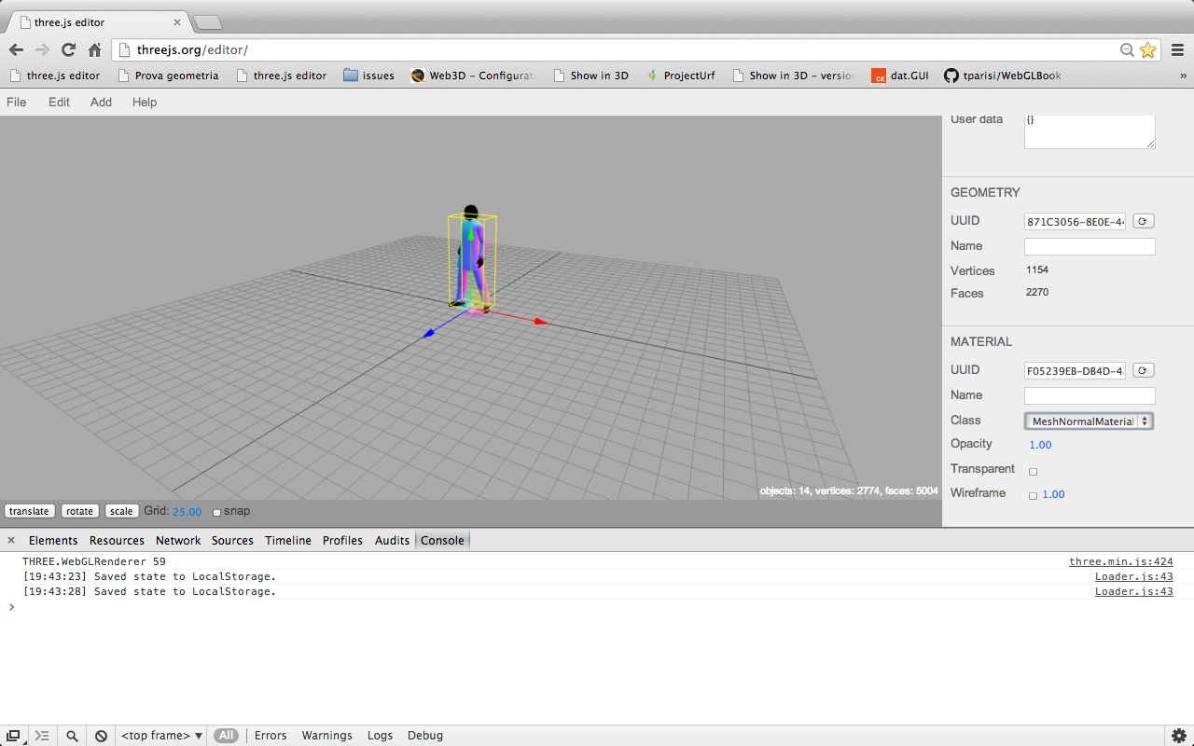This screenshot has width=1194, height=746.
Task: Switch to the Resources tab
Action: coord(117,540)
